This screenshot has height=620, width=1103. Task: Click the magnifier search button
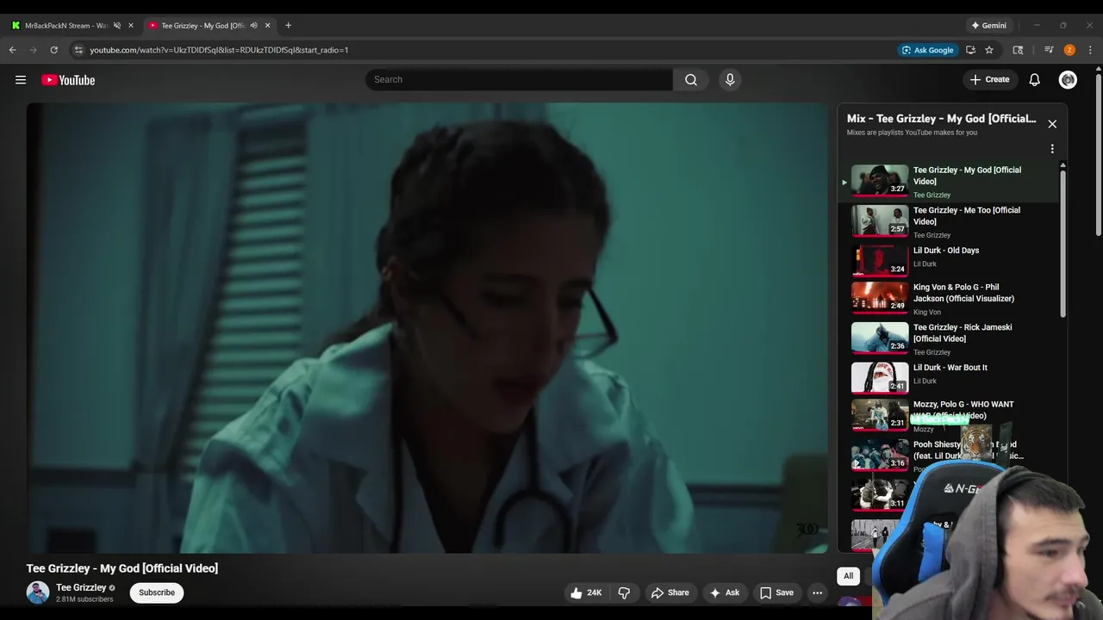point(691,79)
